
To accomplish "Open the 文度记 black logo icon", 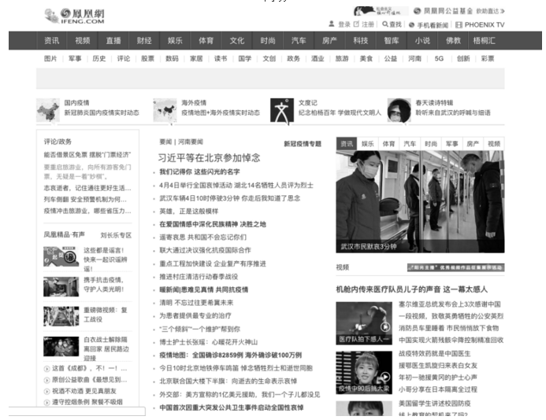I will (282, 110).
